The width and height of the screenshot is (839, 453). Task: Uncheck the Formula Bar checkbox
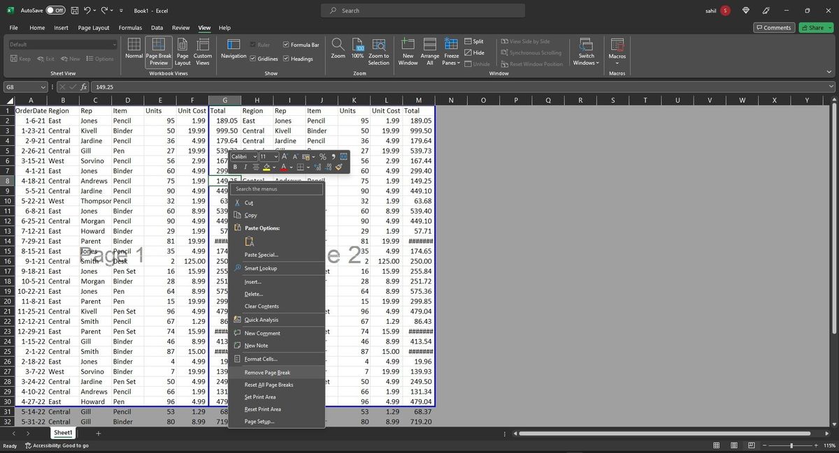click(x=286, y=45)
